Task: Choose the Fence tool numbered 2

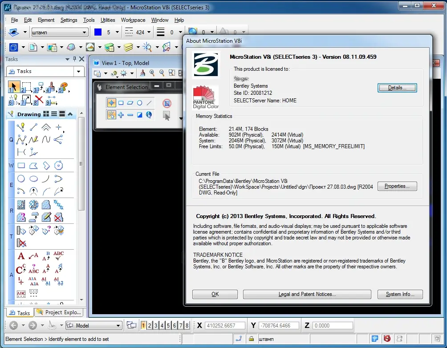Action: (x=26, y=87)
